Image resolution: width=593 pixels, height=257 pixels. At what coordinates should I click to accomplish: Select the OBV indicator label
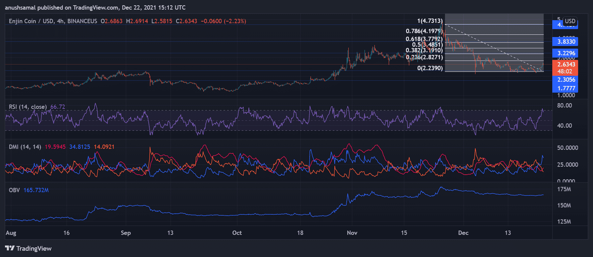[x=14, y=190]
